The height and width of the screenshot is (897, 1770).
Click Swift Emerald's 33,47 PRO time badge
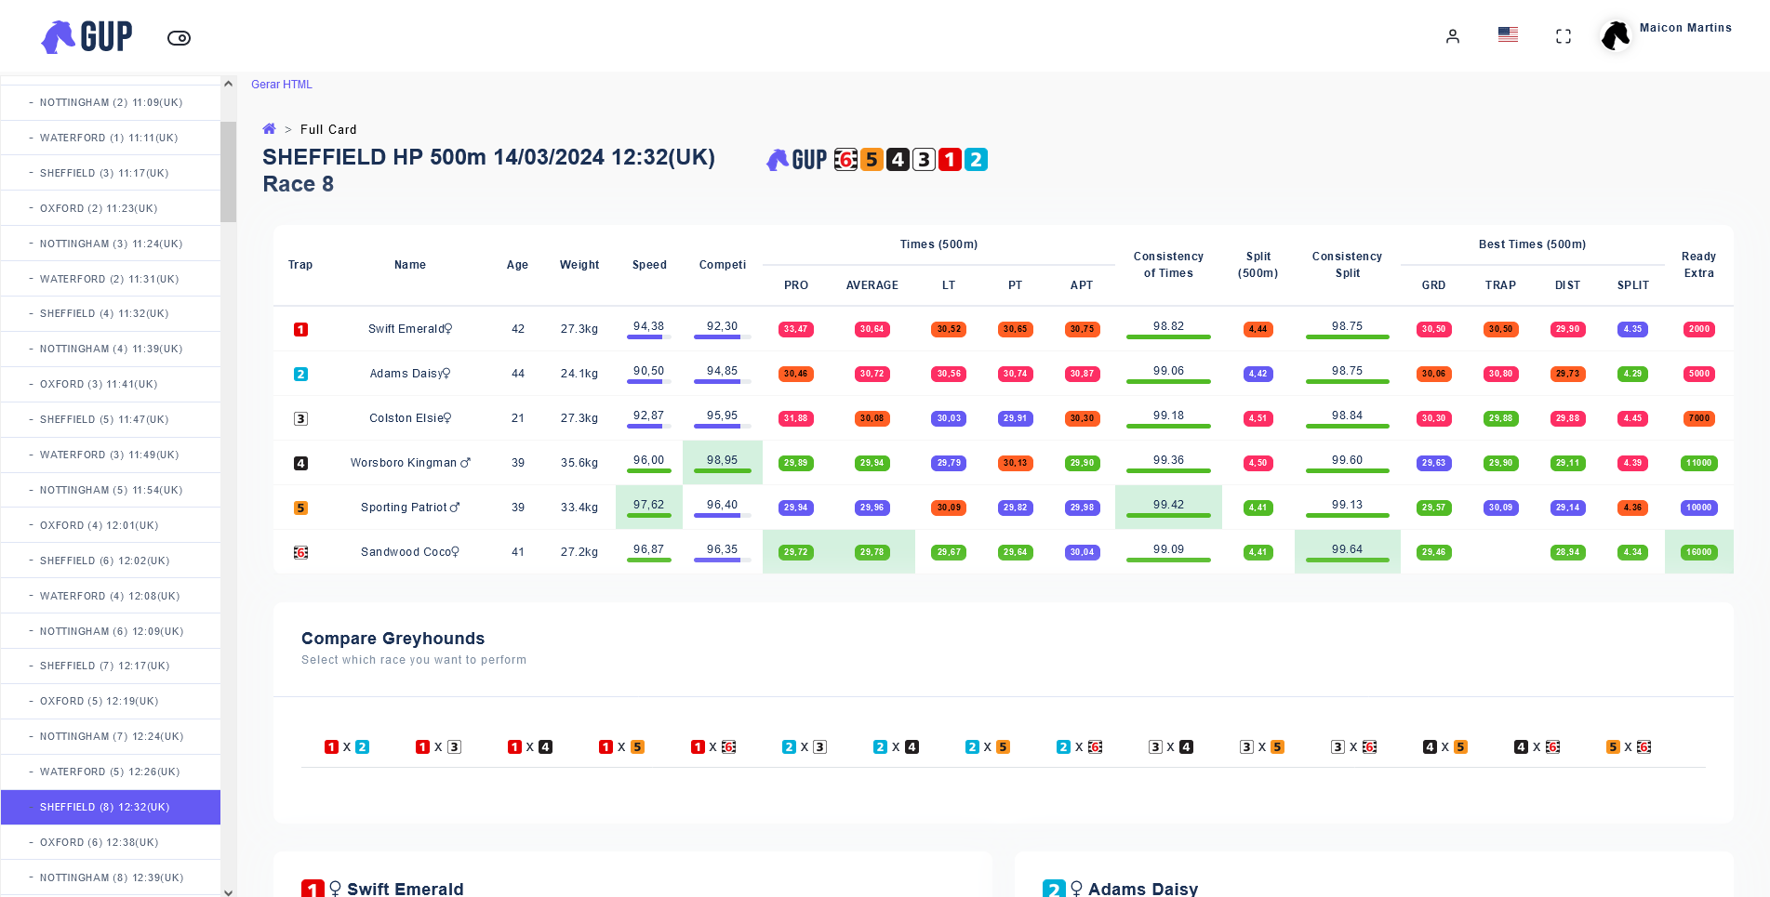click(795, 329)
